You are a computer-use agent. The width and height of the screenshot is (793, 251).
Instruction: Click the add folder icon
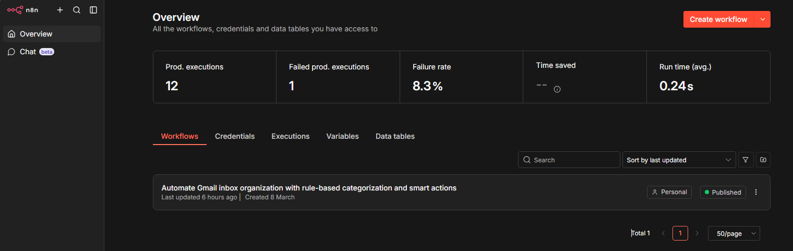(x=763, y=160)
